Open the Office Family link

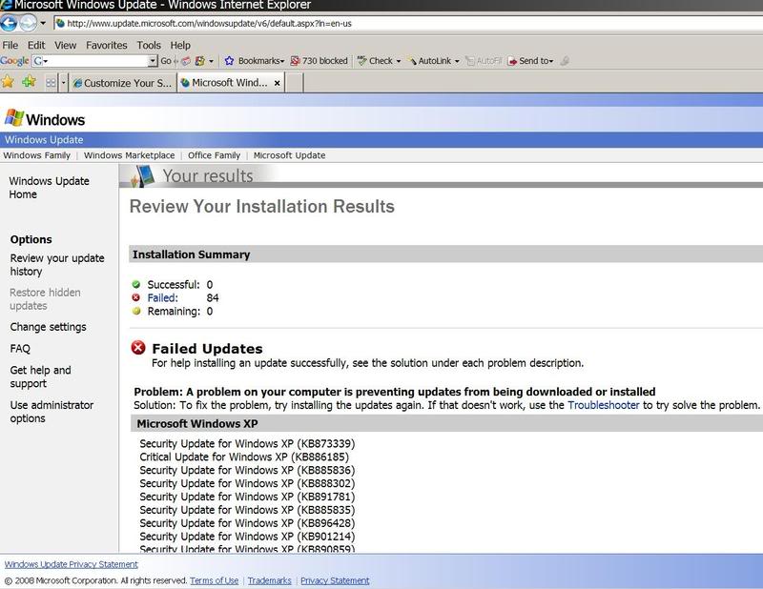click(214, 155)
